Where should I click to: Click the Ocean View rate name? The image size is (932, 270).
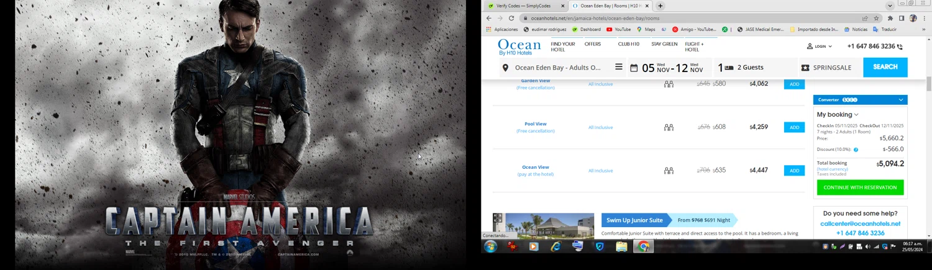(x=536, y=167)
